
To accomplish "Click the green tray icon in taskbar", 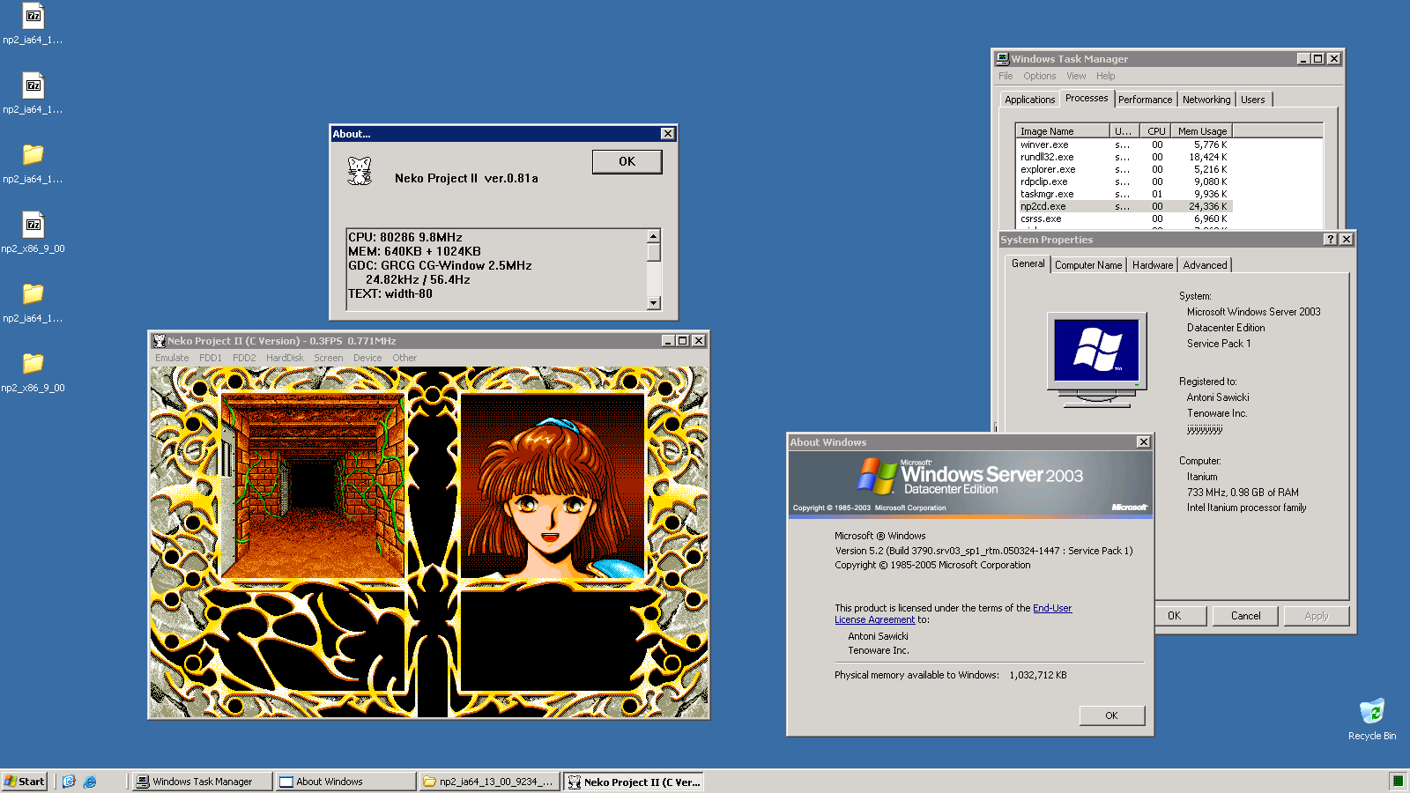I will pyautogui.click(x=1398, y=781).
